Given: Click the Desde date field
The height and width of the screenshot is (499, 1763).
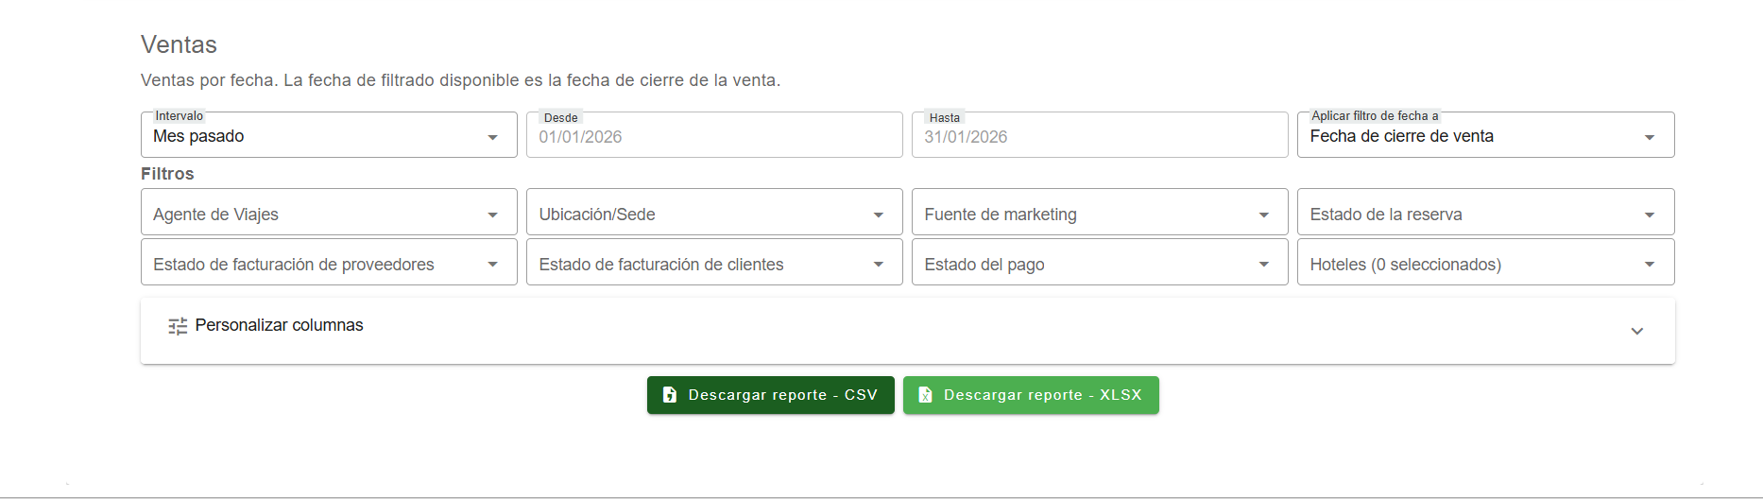Looking at the screenshot, I should pyautogui.click(x=713, y=137).
